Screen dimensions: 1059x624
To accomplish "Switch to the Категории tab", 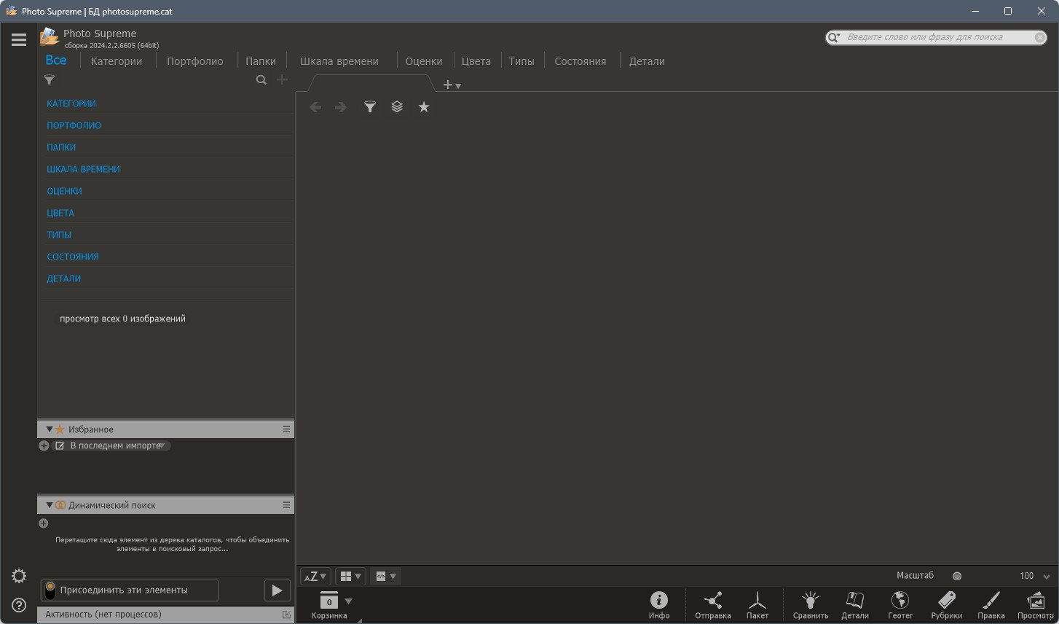I will (117, 61).
